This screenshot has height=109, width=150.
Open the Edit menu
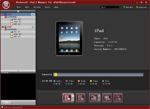point(27,7)
